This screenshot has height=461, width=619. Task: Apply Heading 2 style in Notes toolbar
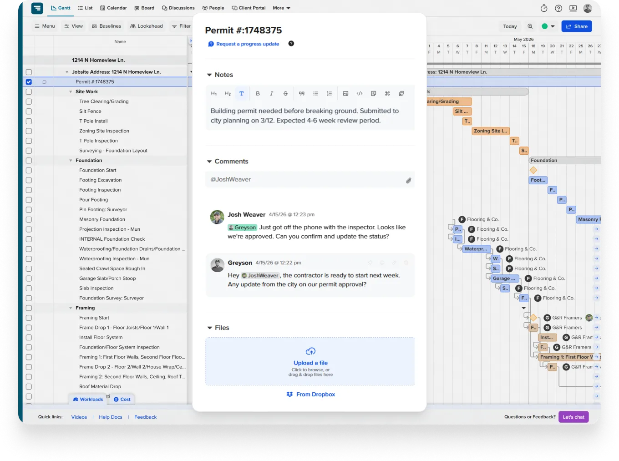click(x=228, y=94)
